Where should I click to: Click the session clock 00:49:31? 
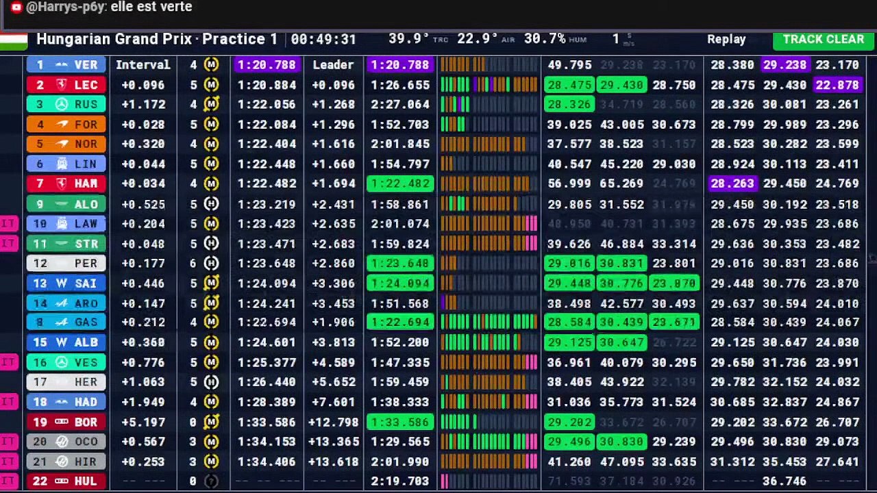point(323,40)
